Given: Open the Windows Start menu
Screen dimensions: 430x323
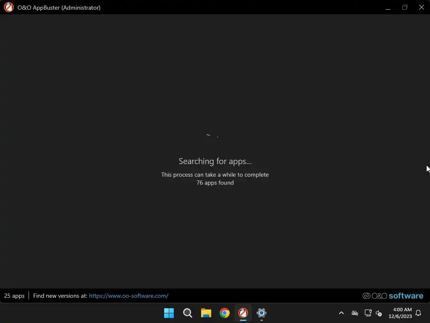Looking at the screenshot, I should pos(169,313).
